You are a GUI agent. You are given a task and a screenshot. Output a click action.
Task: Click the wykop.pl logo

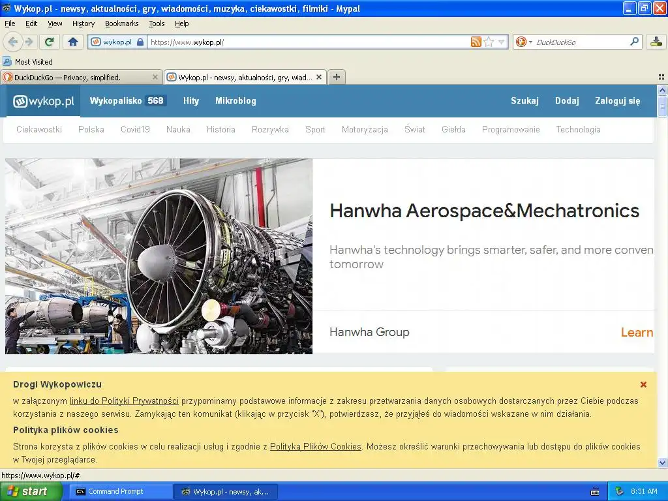tap(44, 101)
